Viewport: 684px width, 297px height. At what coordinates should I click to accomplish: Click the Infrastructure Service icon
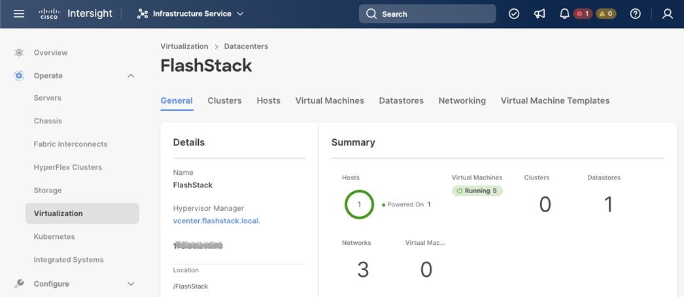click(x=142, y=14)
